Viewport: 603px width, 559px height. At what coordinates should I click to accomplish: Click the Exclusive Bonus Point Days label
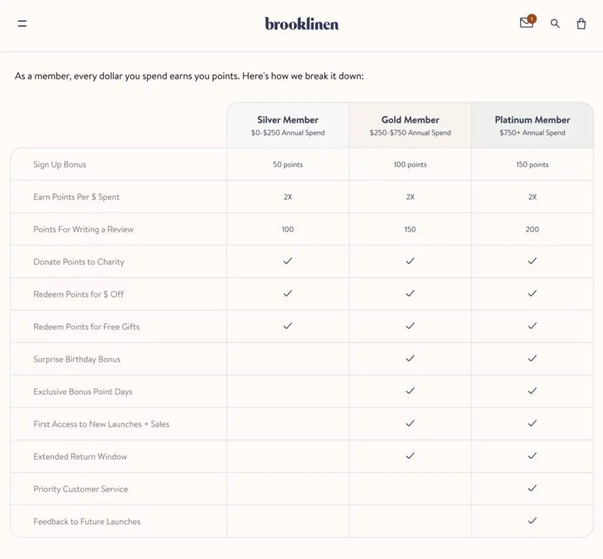point(82,392)
